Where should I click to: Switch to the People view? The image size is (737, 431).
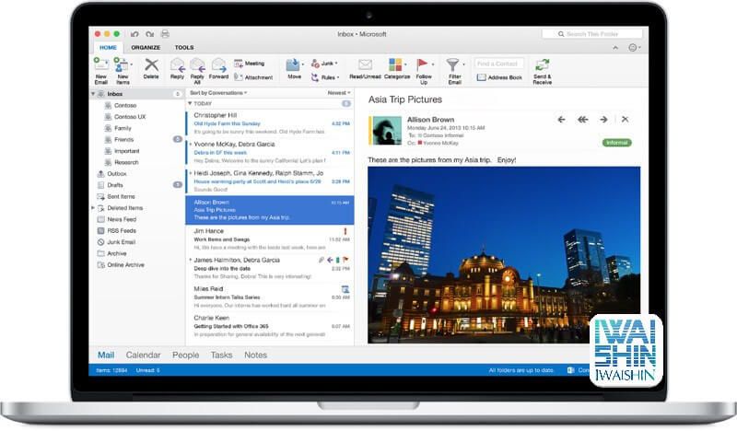click(x=186, y=355)
